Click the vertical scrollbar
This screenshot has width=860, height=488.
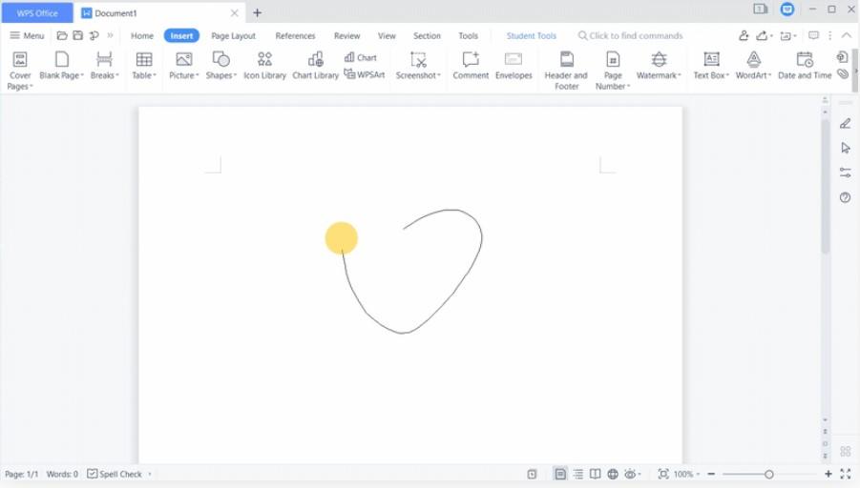point(825,186)
